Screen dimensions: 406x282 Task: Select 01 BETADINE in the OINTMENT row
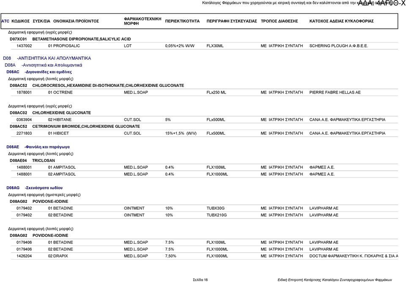point(60,208)
